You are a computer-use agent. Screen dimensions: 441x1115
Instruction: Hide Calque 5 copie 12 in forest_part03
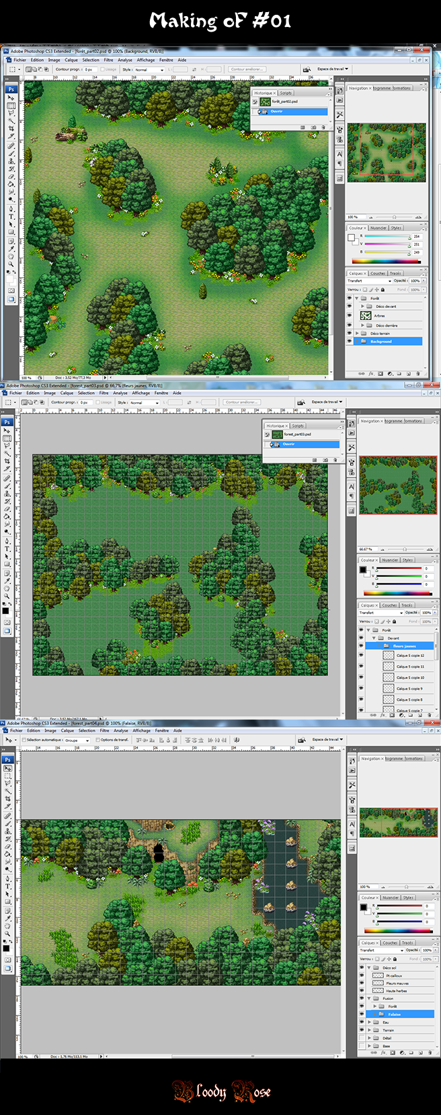361,655
